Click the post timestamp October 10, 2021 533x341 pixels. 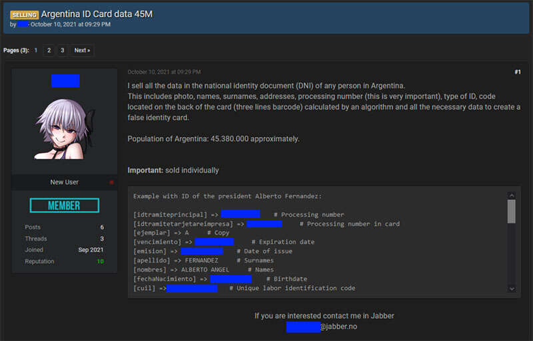click(x=164, y=72)
